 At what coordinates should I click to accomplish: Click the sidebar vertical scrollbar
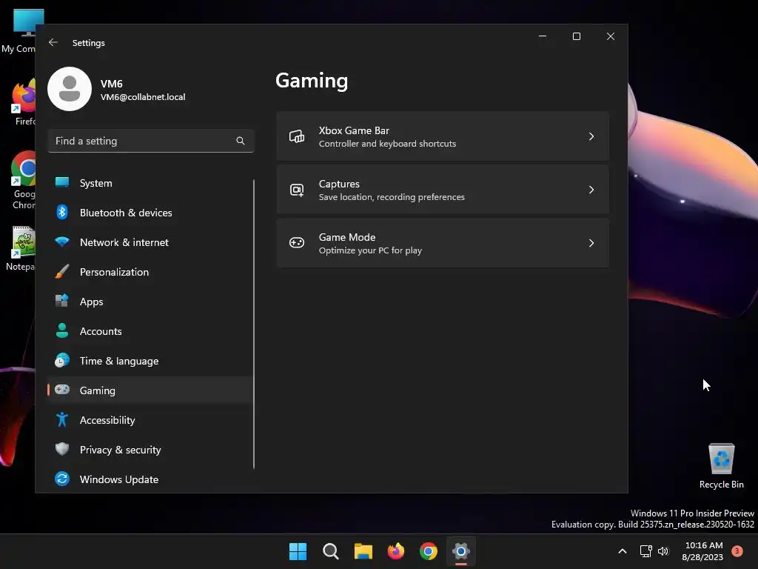(x=254, y=324)
